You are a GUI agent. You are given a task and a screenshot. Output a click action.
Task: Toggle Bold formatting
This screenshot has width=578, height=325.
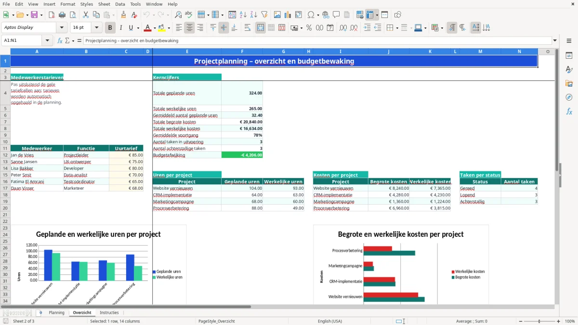point(110,28)
